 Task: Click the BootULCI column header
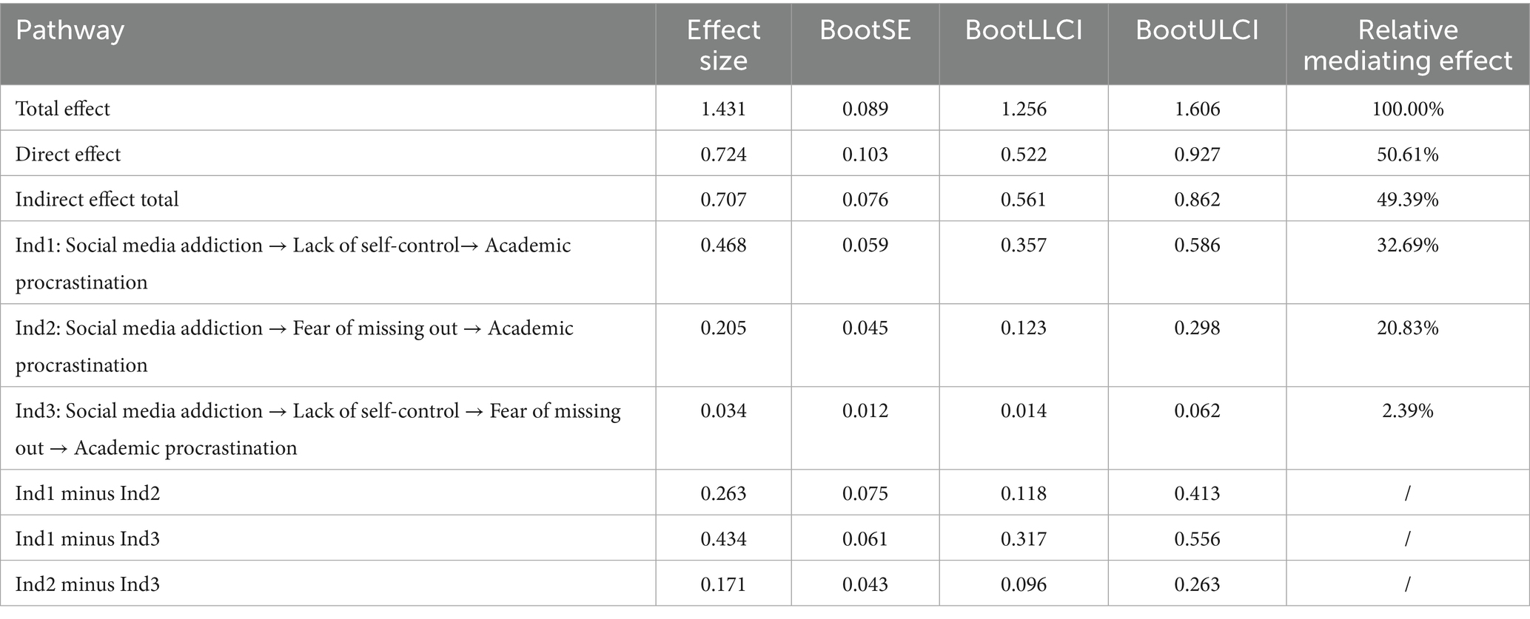(x=1197, y=30)
